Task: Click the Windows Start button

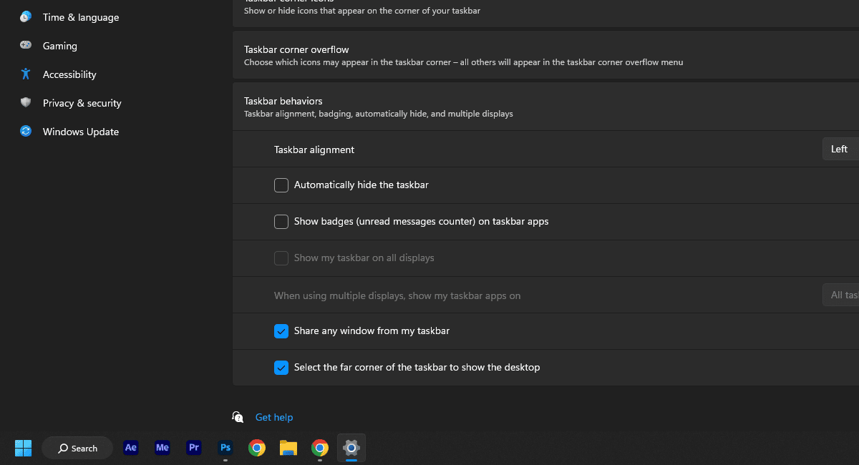Action: coord(24,448)
